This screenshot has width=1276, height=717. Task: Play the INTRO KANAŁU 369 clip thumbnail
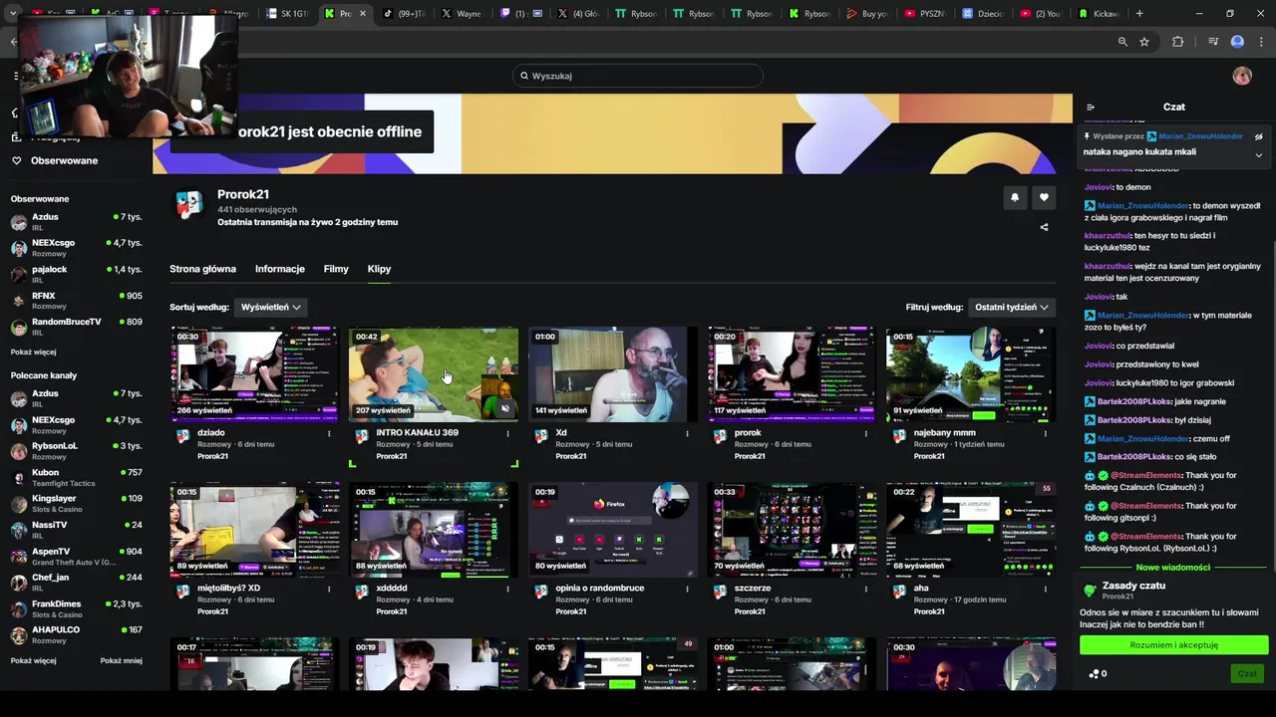(x=434, y=373)
